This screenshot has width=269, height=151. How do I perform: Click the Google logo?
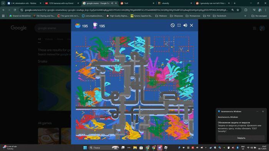[18, 28]
